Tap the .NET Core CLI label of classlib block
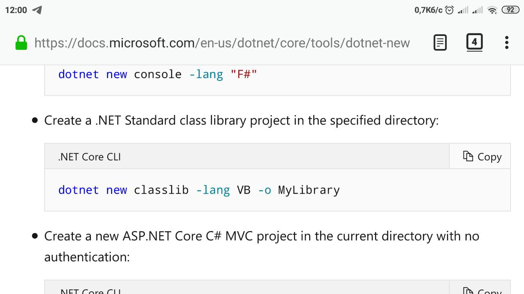This screenshot has height=294, width=524. [89, 157]
